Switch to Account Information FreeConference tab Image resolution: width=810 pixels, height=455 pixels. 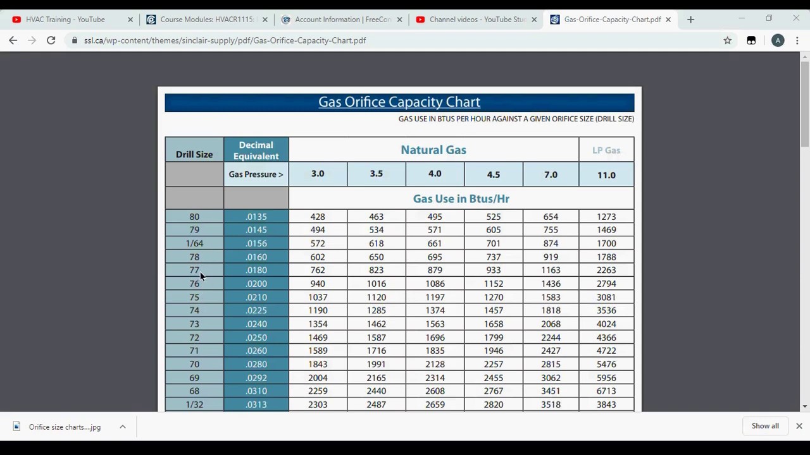pyautogui.click(x=342, y=20)
